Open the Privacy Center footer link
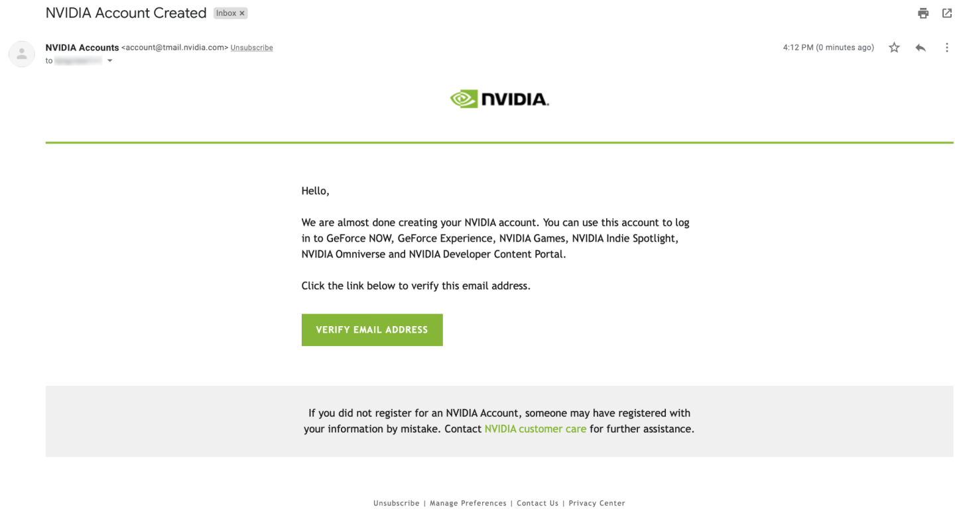This screenshot has width=955, height=511. [x=596, y=503]
